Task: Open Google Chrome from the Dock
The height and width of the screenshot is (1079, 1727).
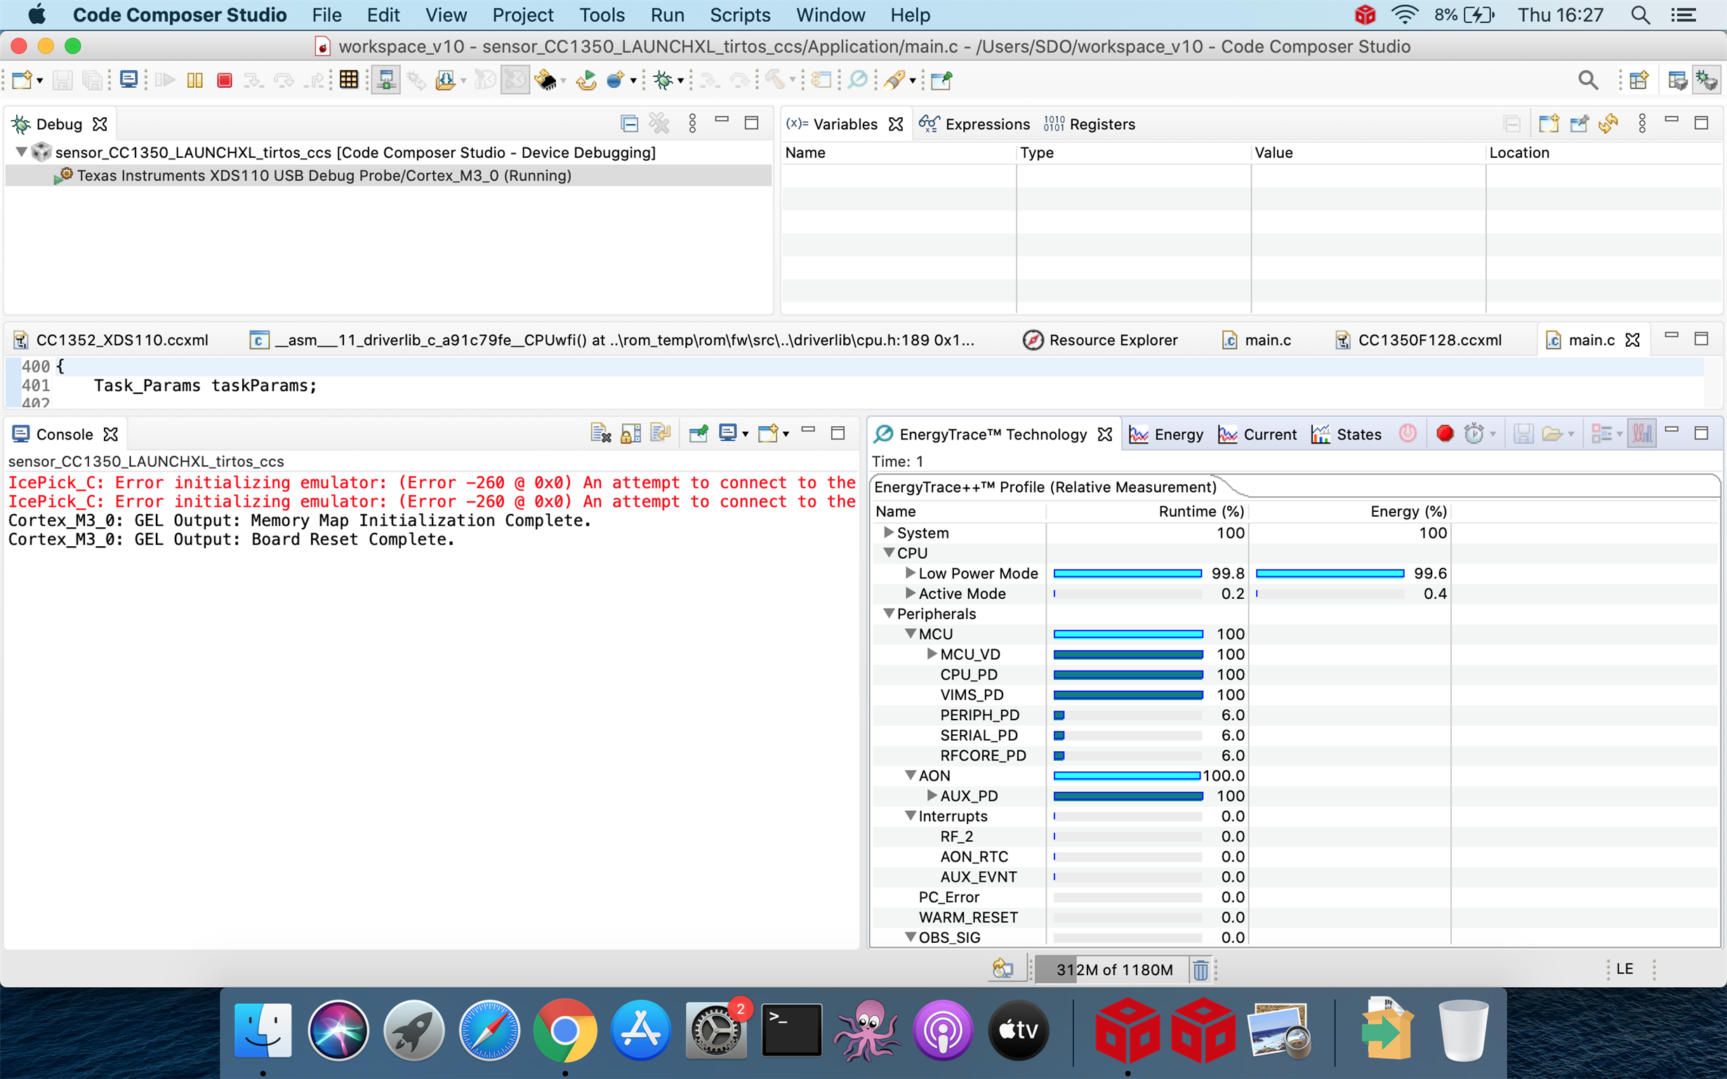Action: click(x=565, y=1029)
